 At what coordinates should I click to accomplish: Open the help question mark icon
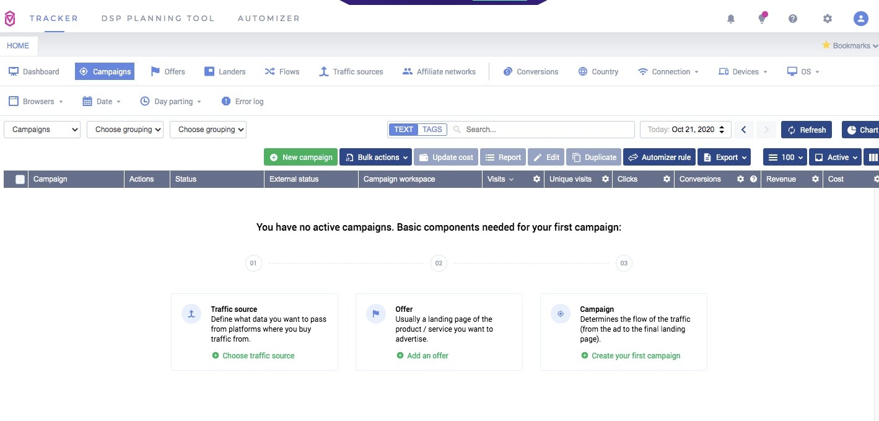click(793, 19)
